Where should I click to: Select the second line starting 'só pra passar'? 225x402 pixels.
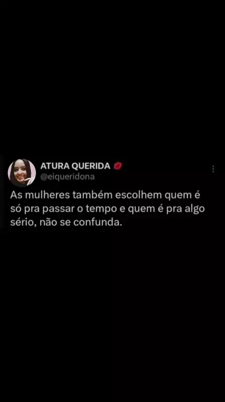point(107,209)
